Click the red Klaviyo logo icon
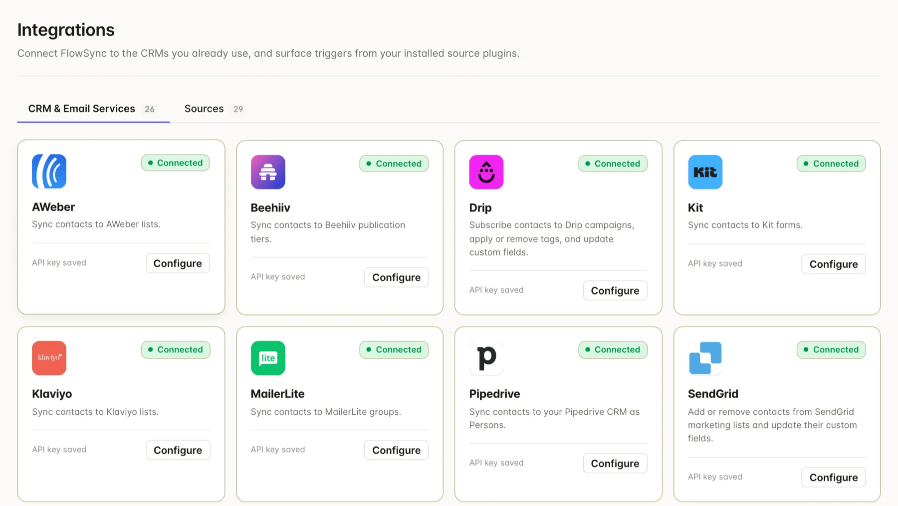The height and width of the screenshot is (506, 898). coord(49,358)
